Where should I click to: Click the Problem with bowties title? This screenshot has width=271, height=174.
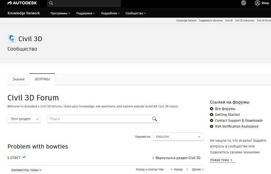coord(38,147)
